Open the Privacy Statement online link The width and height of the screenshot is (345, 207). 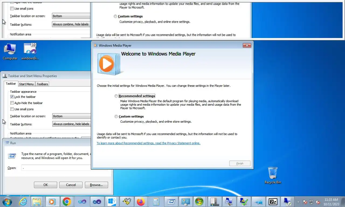[x=149, y=143]
